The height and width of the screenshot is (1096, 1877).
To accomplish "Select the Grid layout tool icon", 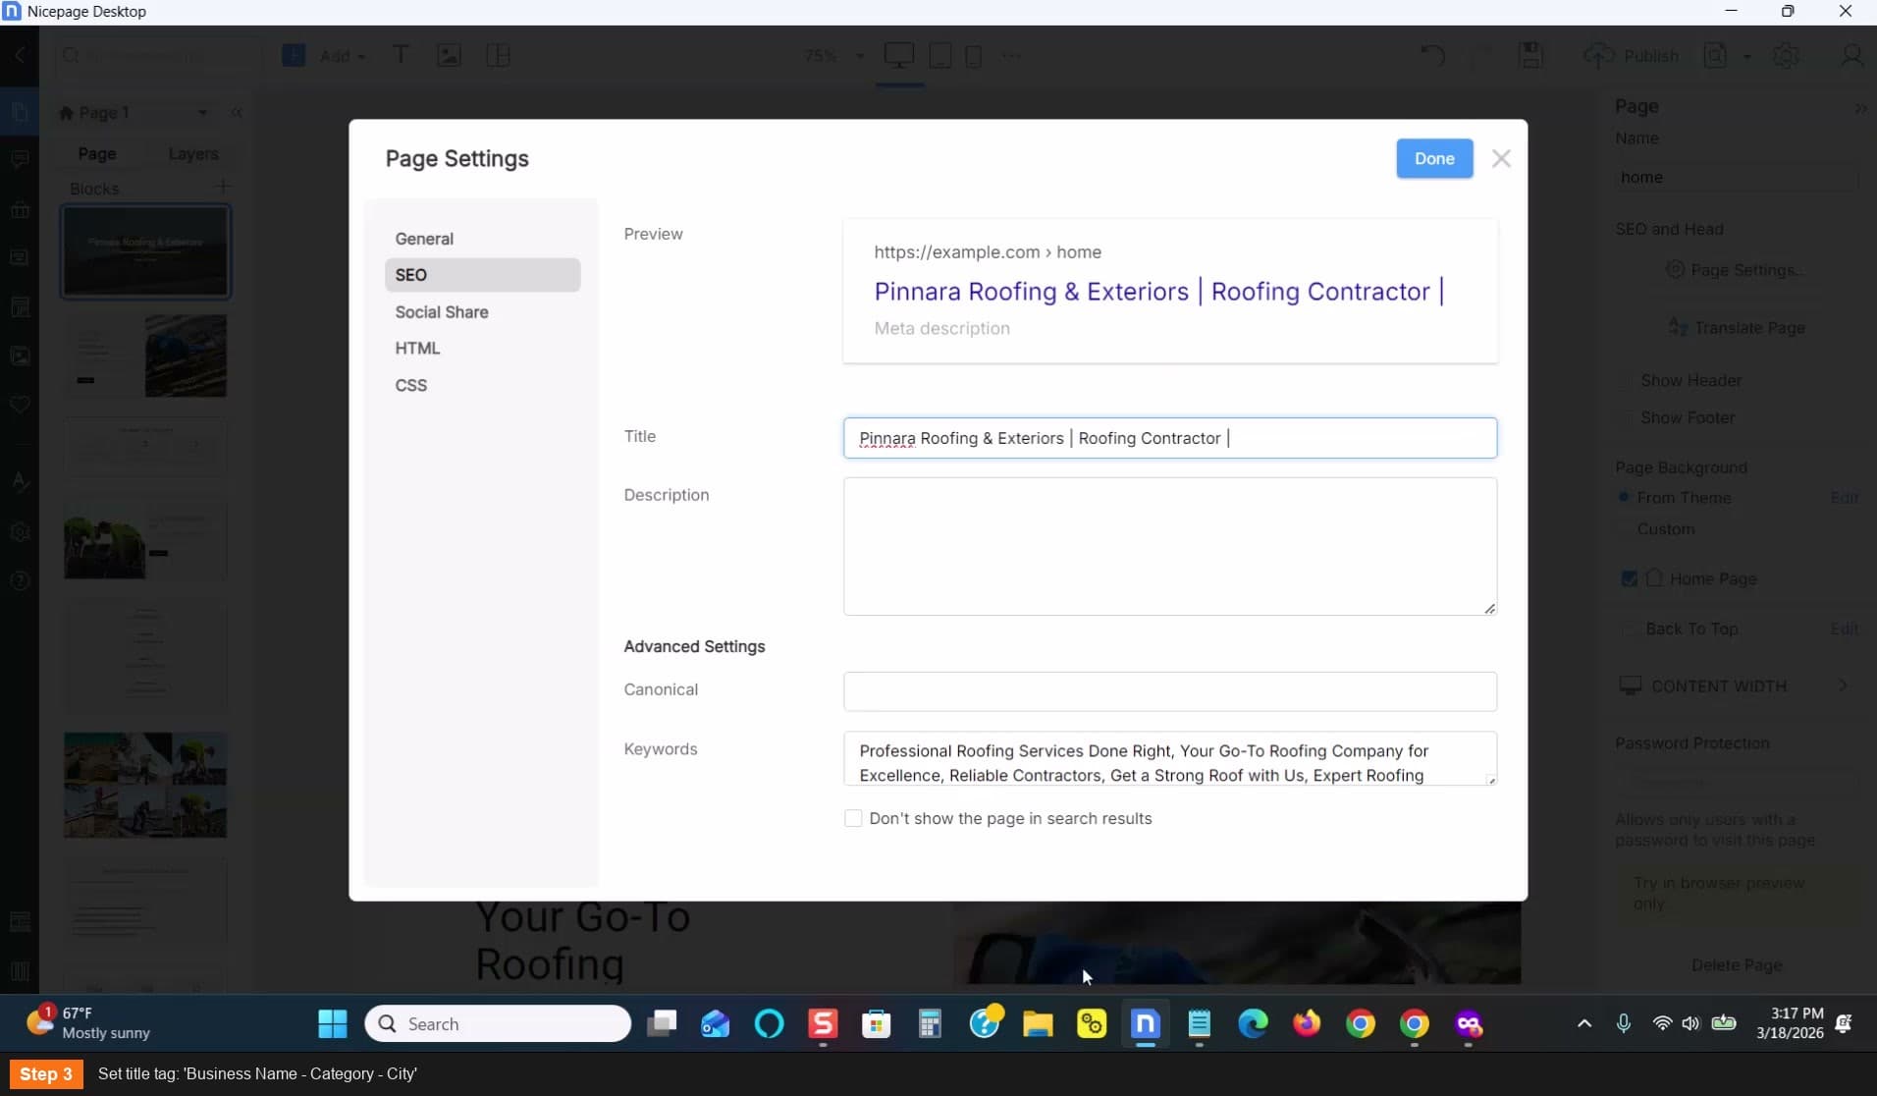I will pos(499,55).
